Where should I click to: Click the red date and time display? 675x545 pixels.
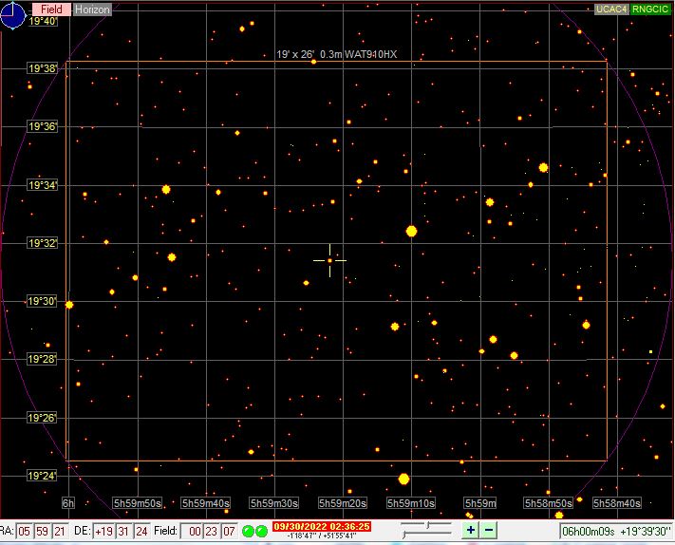tap(322, 526)
